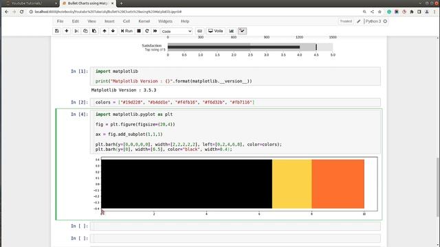The width and height of the screenshot is (440, 247).
Task: Click the colors list code cell
Action: pyautogui.click(x=235, y=102)
